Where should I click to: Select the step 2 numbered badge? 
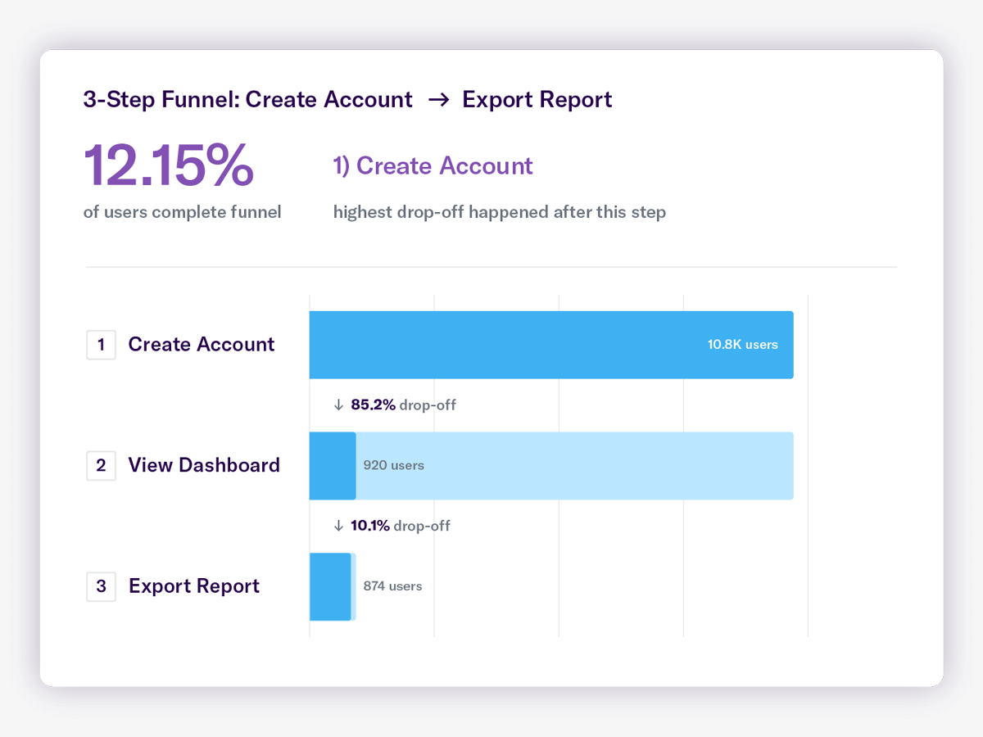click(x=101, y=465)
